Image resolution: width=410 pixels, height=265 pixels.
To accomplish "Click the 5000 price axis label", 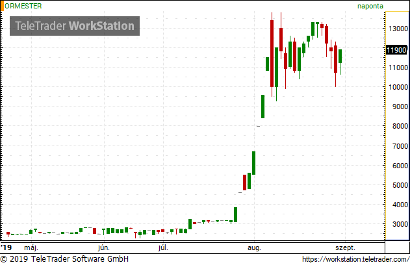I will click(400, 185).
